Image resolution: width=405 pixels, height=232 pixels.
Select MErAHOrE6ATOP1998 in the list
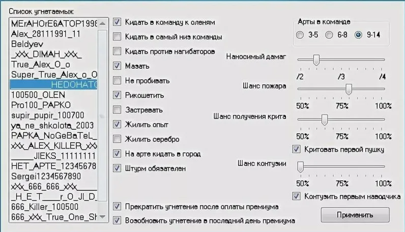[54, 23]
